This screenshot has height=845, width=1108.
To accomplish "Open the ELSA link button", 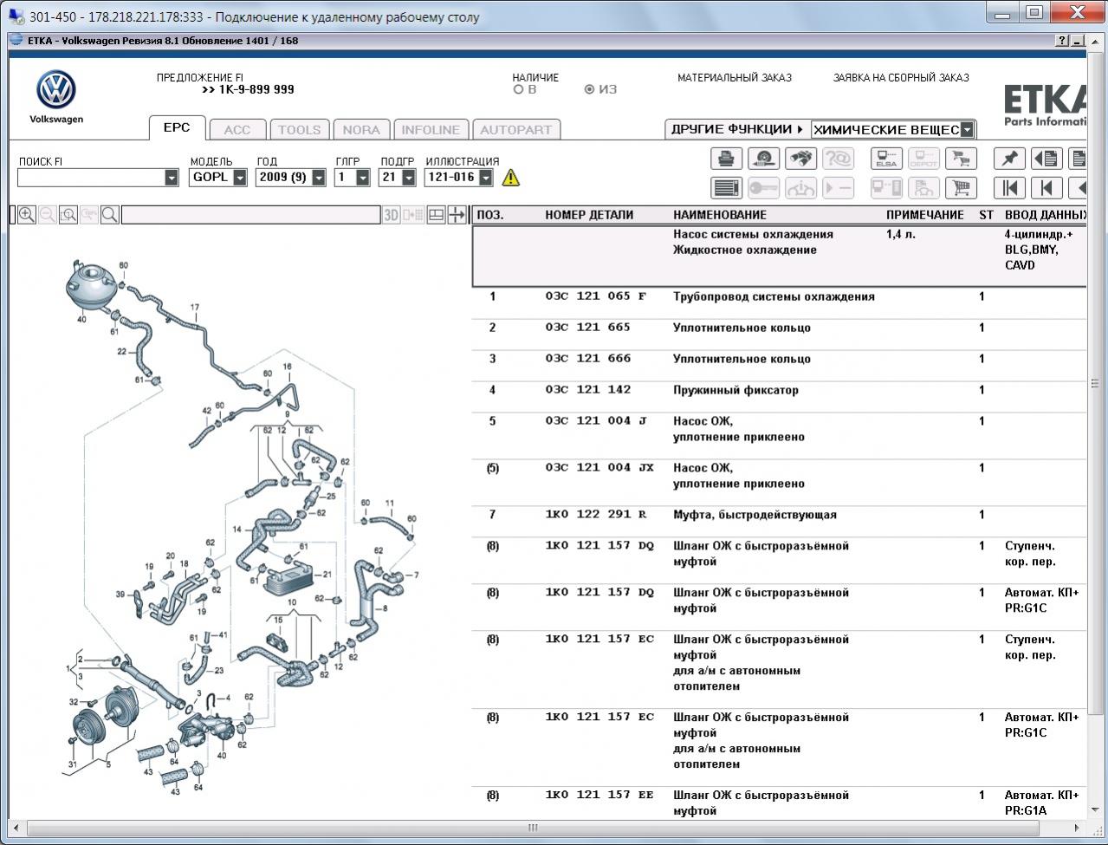I will (886, 159).
